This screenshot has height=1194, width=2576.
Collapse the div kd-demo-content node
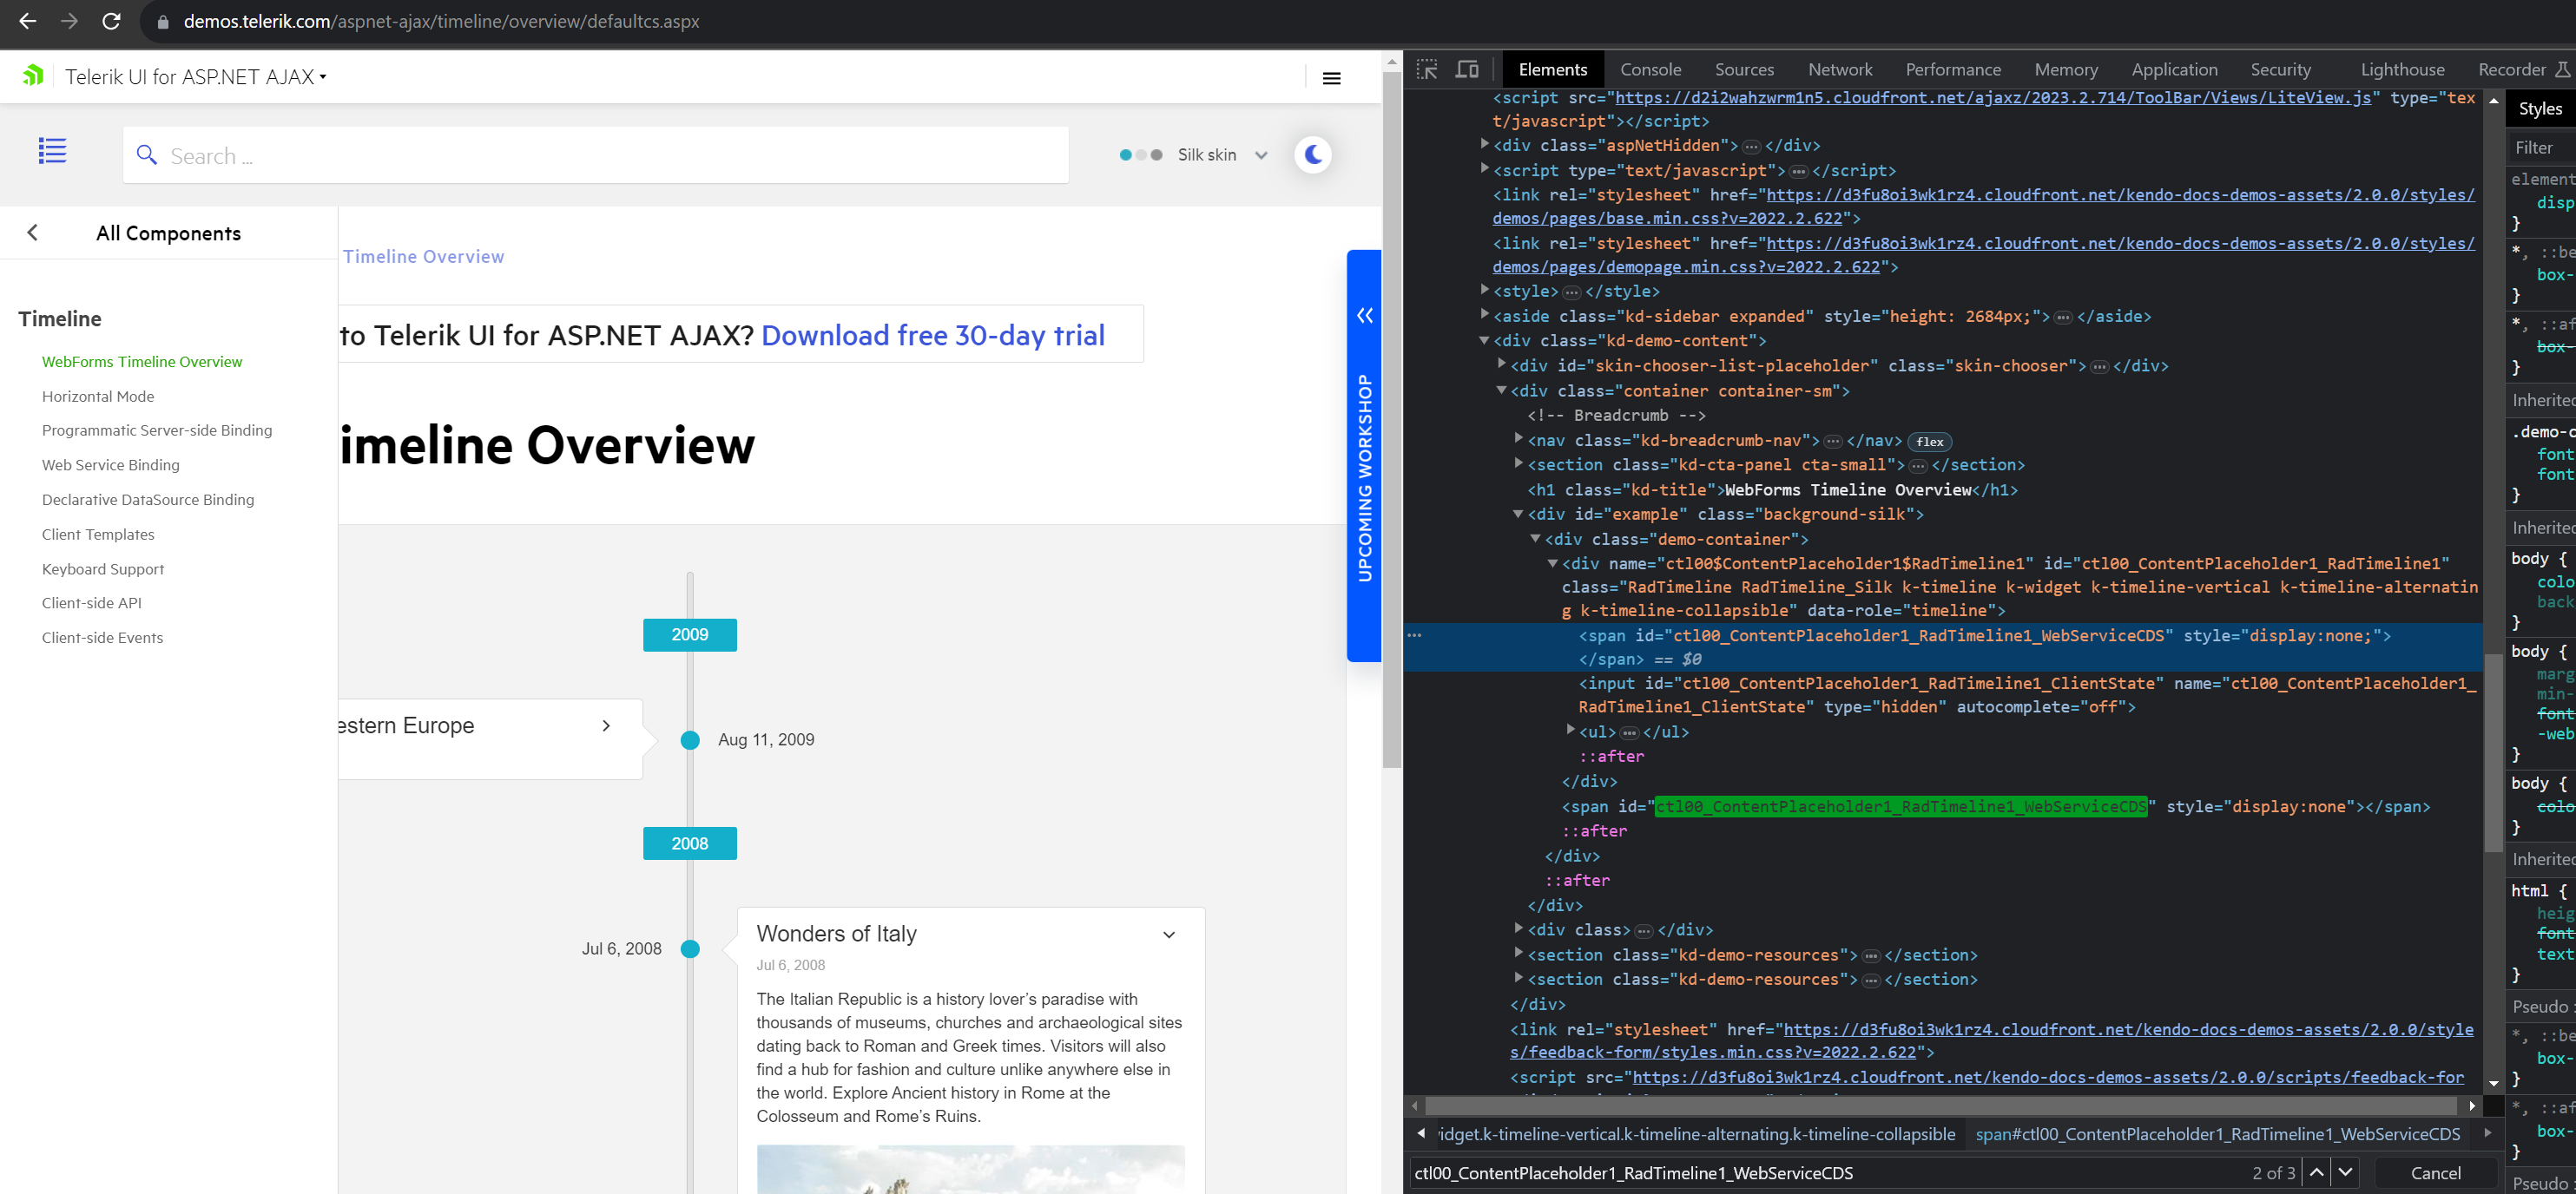[1485, 341]
